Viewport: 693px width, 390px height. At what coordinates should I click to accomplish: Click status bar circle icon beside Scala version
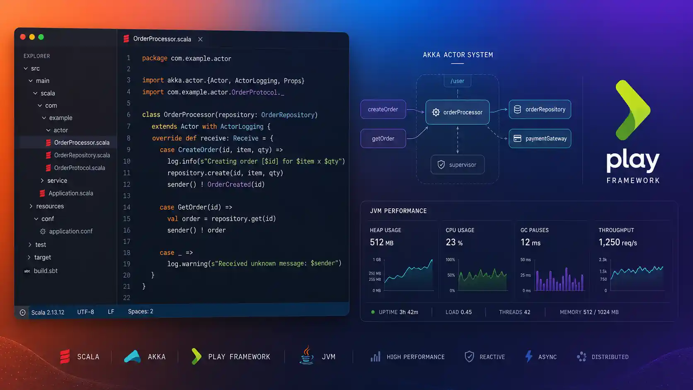pos(23,312)
